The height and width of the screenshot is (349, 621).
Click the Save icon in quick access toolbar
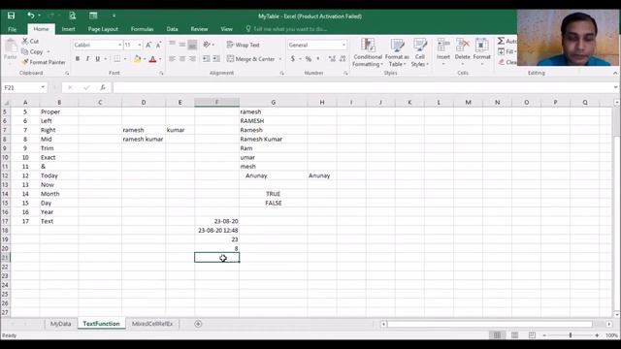(11, 16)
